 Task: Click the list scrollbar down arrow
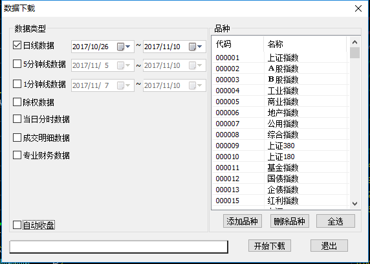[x=354, y=204]
